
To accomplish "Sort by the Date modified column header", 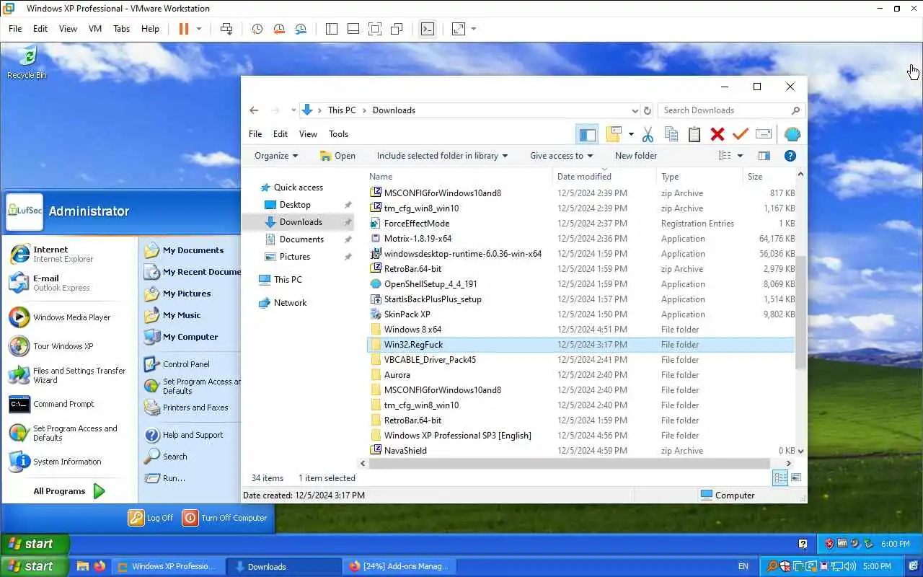I will pos(604,177).
